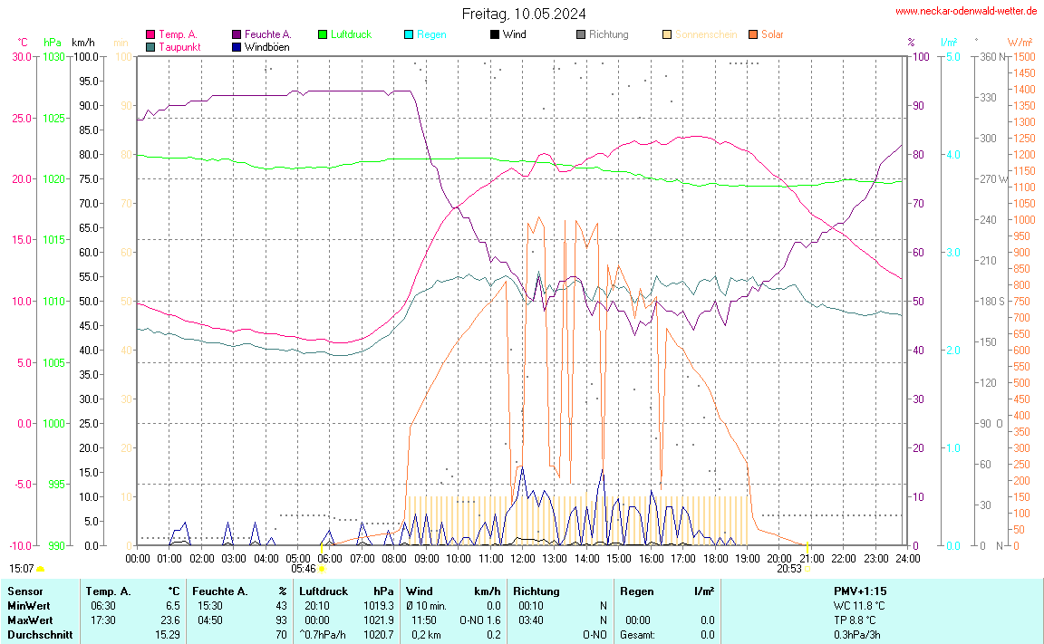
Task: Click the Sensor column header in table
Action: point(24,591)
